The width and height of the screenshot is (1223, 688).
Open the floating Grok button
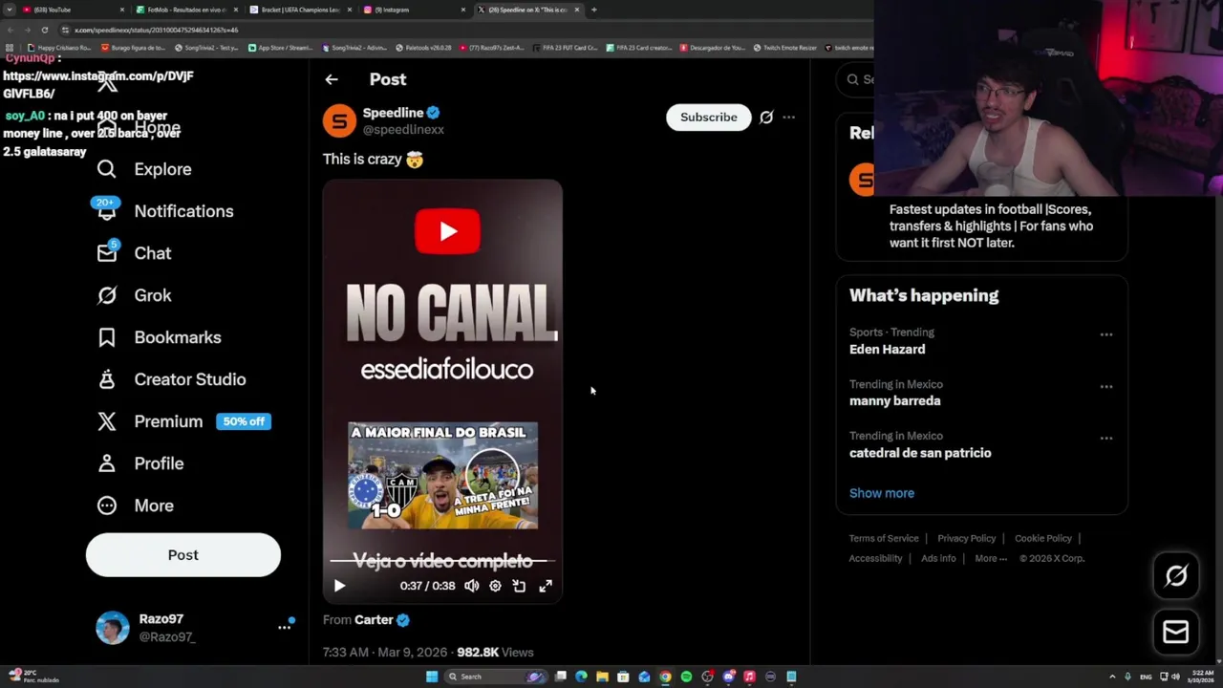coord(1176,575)
